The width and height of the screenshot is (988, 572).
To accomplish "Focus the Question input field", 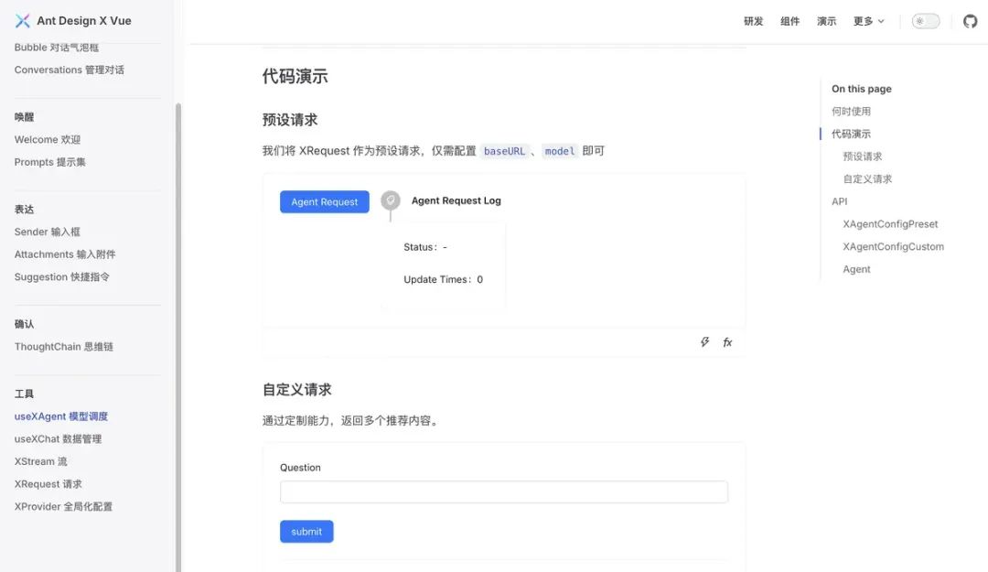I will tap(503, 491).
